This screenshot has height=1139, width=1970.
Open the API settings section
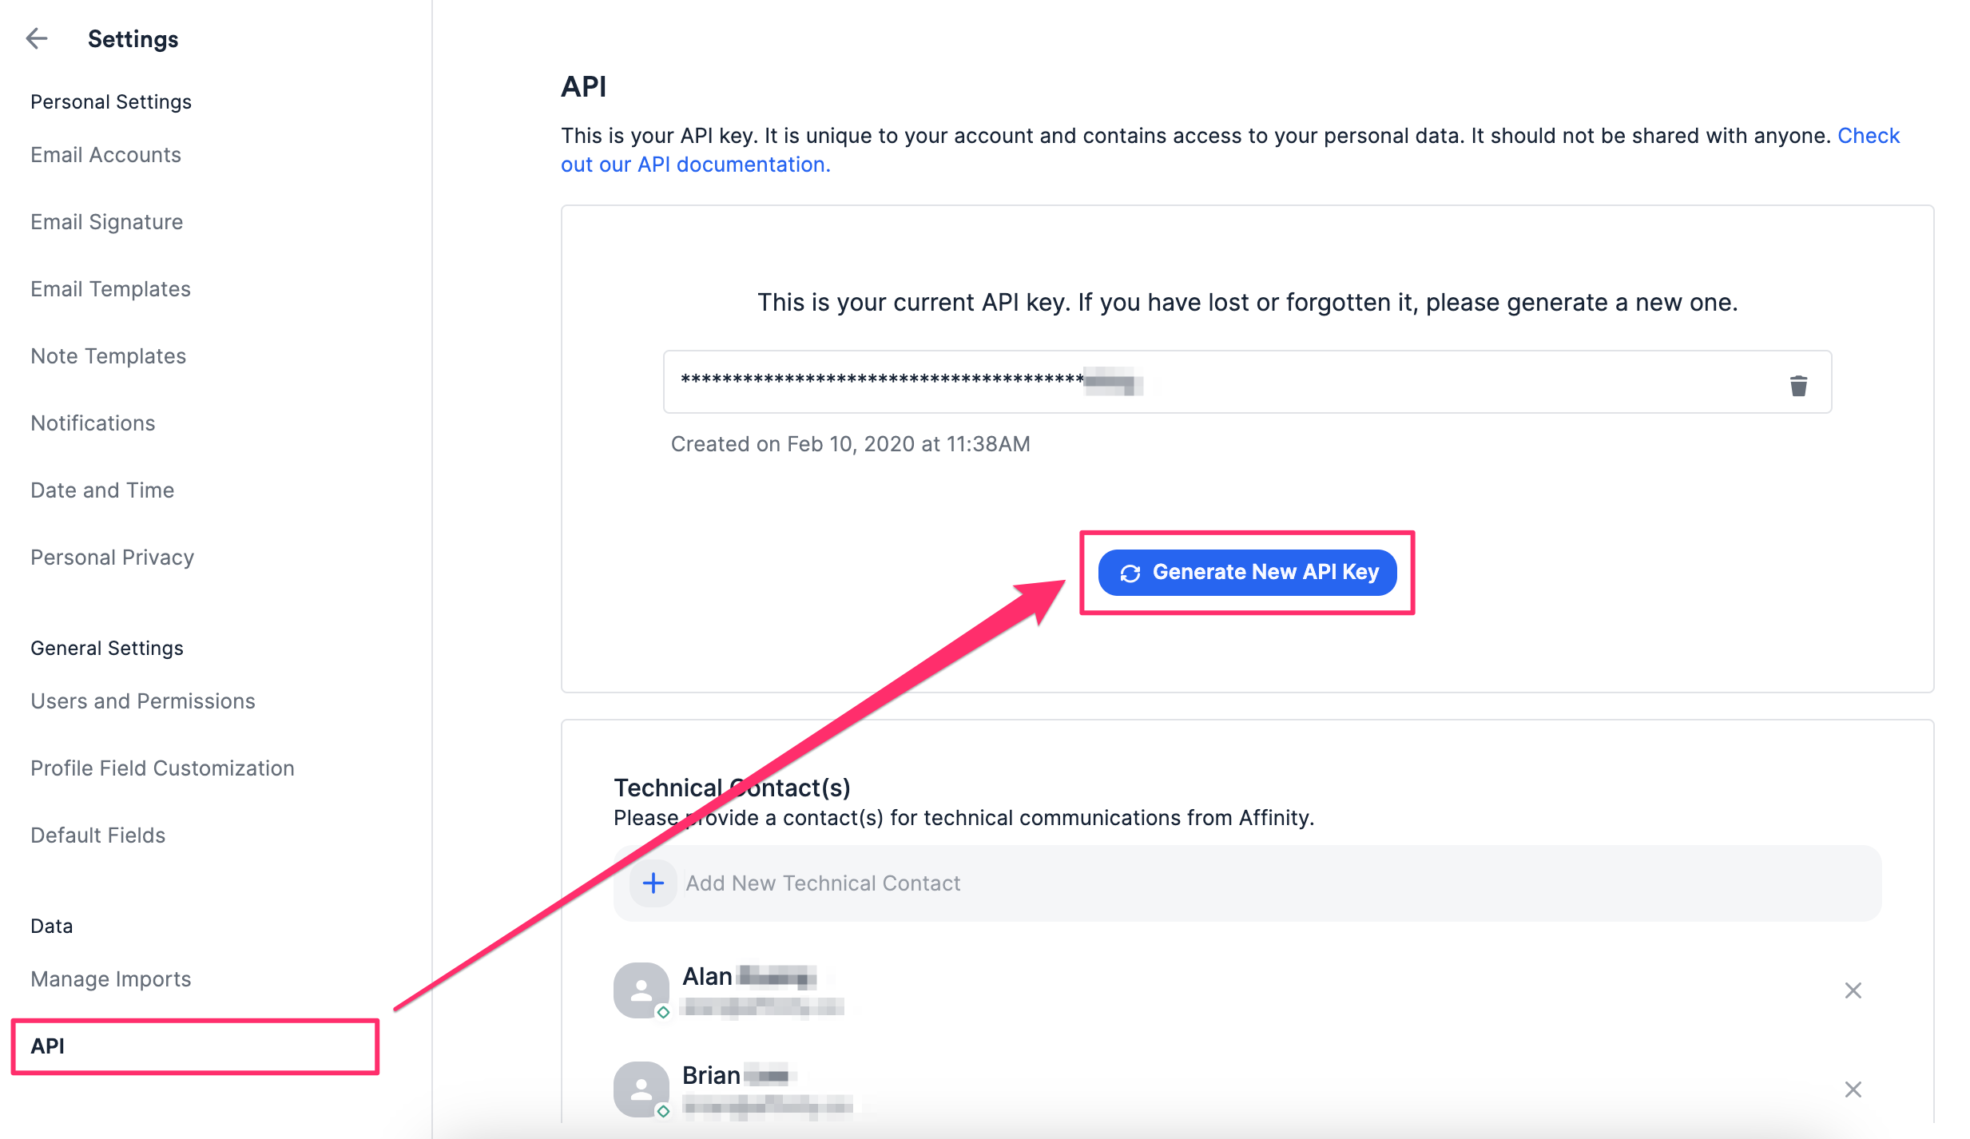point(46,1046)
